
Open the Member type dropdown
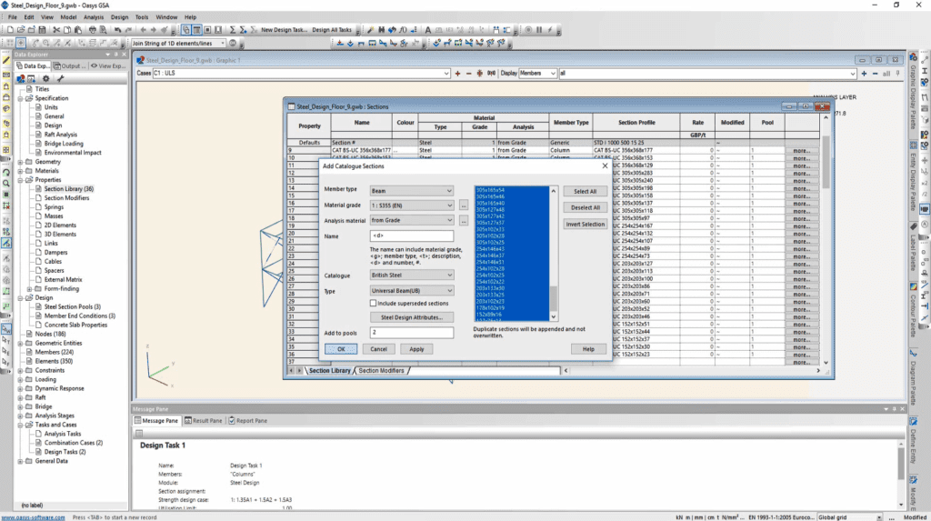(412, 191)
